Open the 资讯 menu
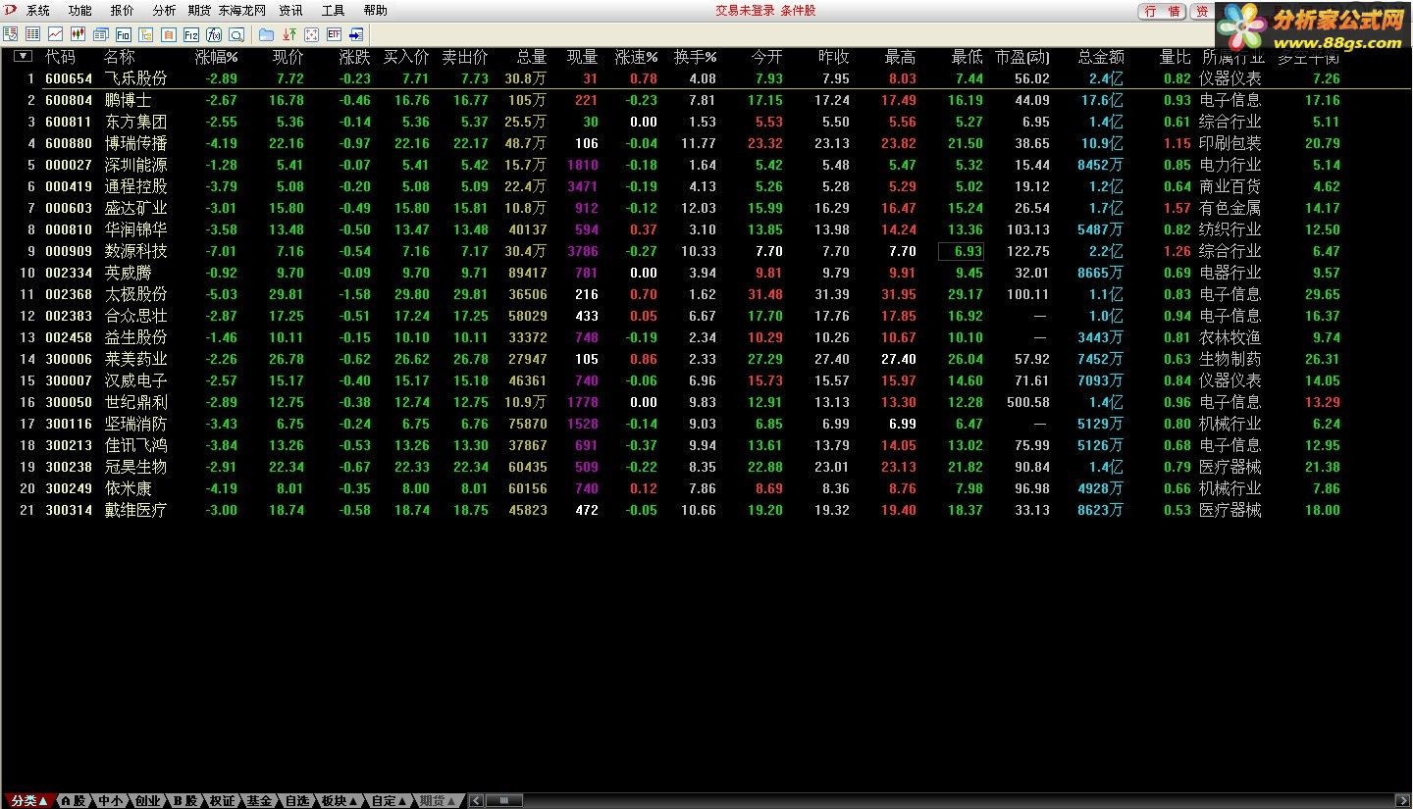 pos(290,11)
